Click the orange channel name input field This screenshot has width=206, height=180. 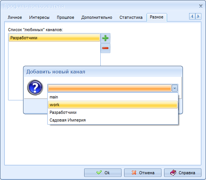pos(110,88)
